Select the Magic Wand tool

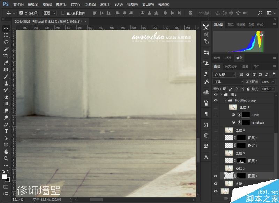6,49
